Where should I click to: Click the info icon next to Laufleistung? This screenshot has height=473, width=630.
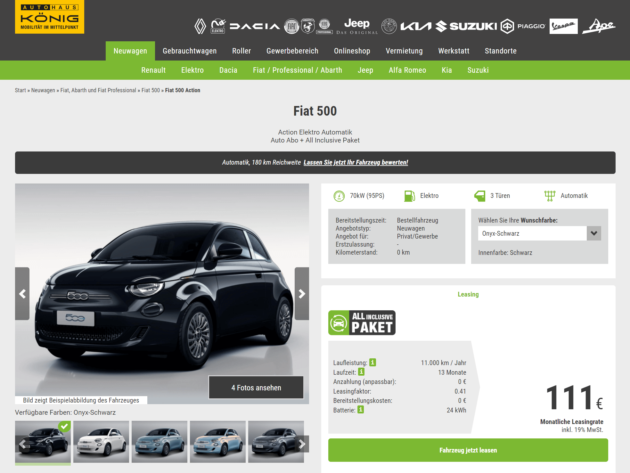tap(372, 362)
